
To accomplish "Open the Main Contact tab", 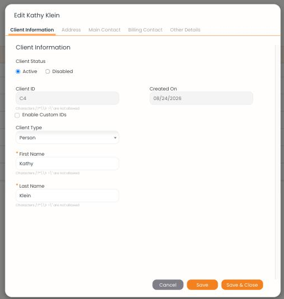I will (105, 30).
